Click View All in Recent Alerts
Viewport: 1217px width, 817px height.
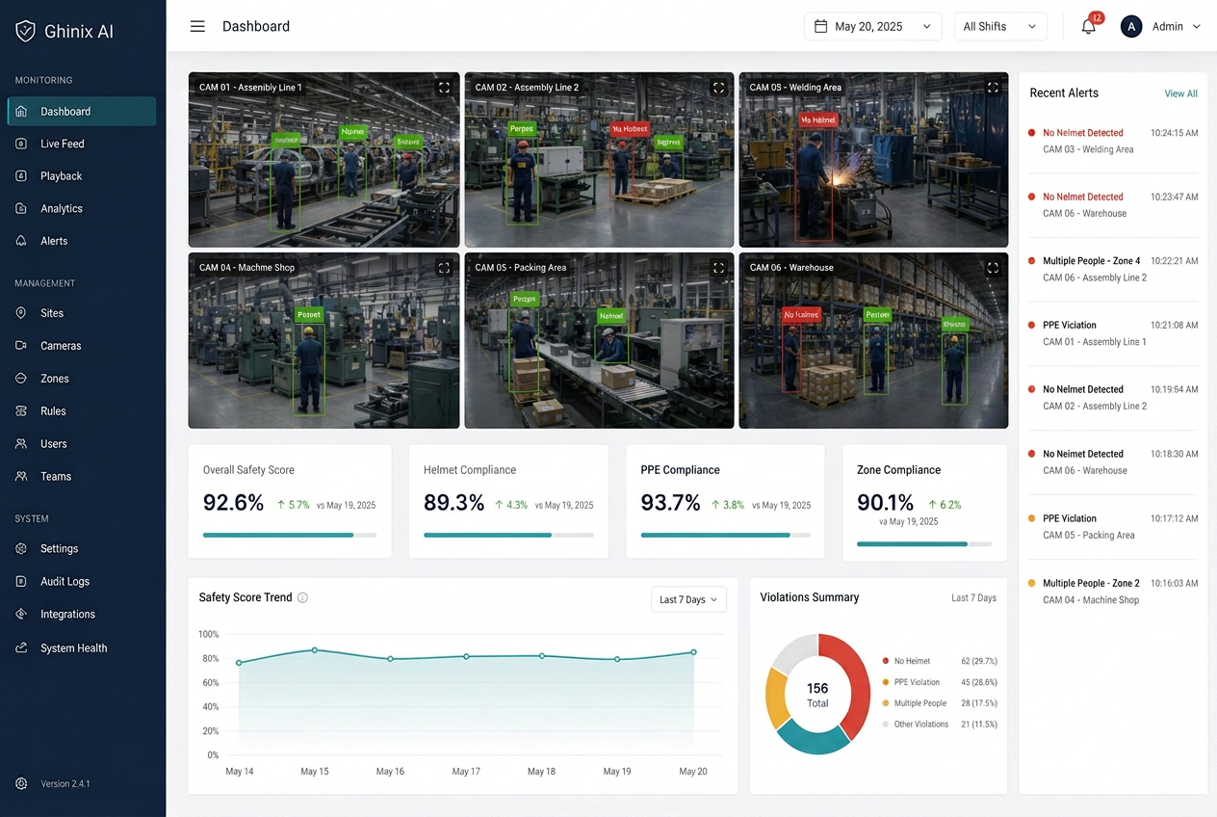(x=1180, y=93)
